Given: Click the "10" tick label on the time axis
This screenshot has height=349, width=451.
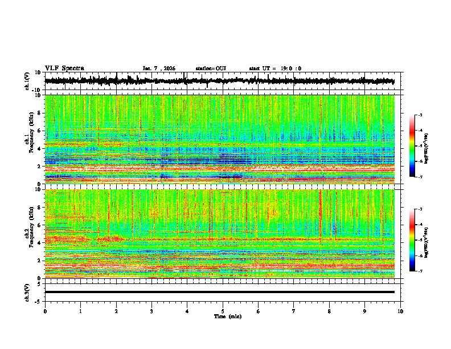Looking at the screenshot, I should (x=400, y=311).
